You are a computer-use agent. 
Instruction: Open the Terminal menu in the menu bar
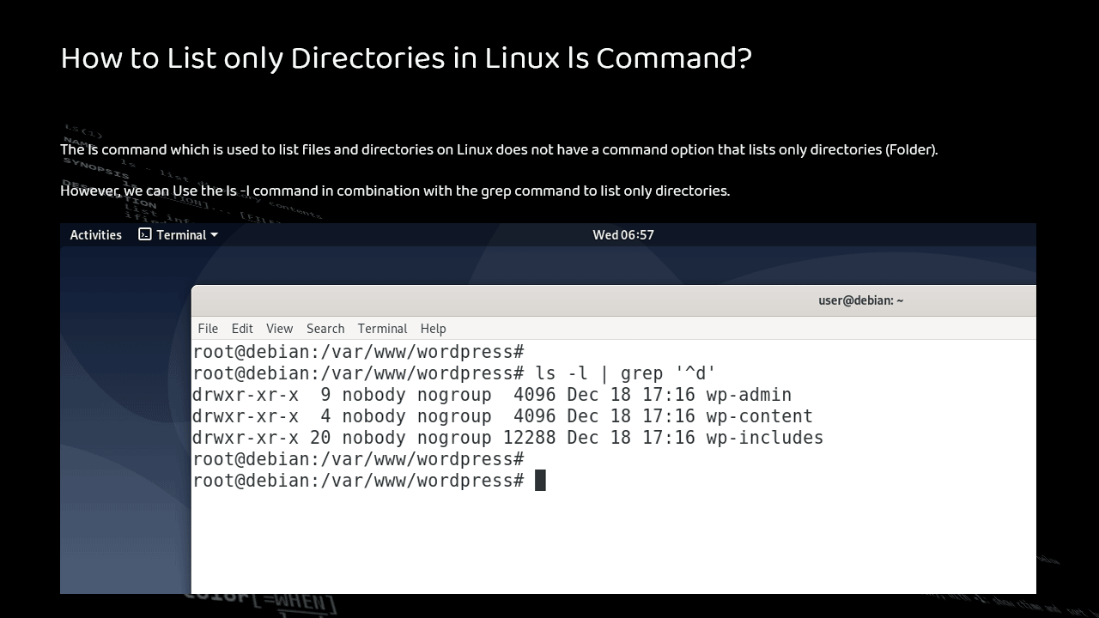(x=382, y=329)
